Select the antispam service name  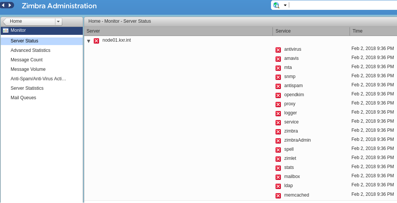point(293,86)
